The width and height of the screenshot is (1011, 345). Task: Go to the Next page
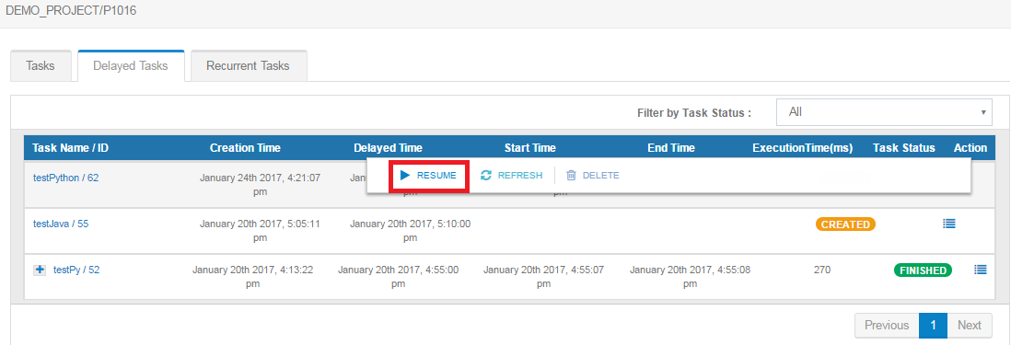tap(969, 325)
